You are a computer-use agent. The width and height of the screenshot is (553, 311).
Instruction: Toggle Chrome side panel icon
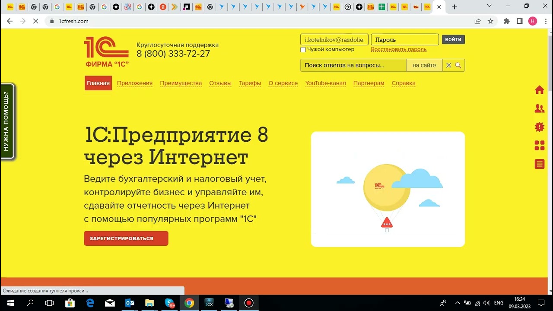tap(520, 21)
